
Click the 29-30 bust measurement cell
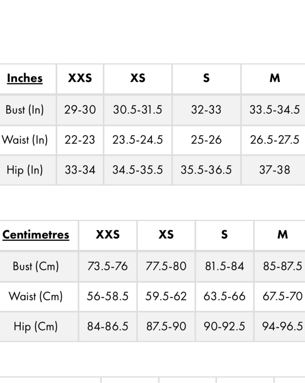click(x=80, y=110)
